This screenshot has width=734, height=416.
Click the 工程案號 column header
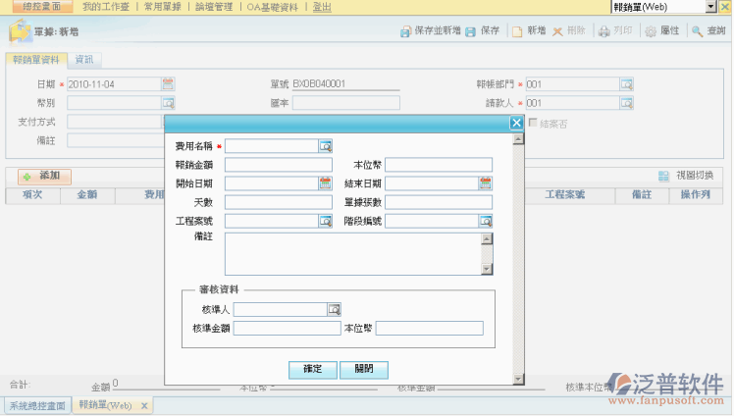pos(564,194)
